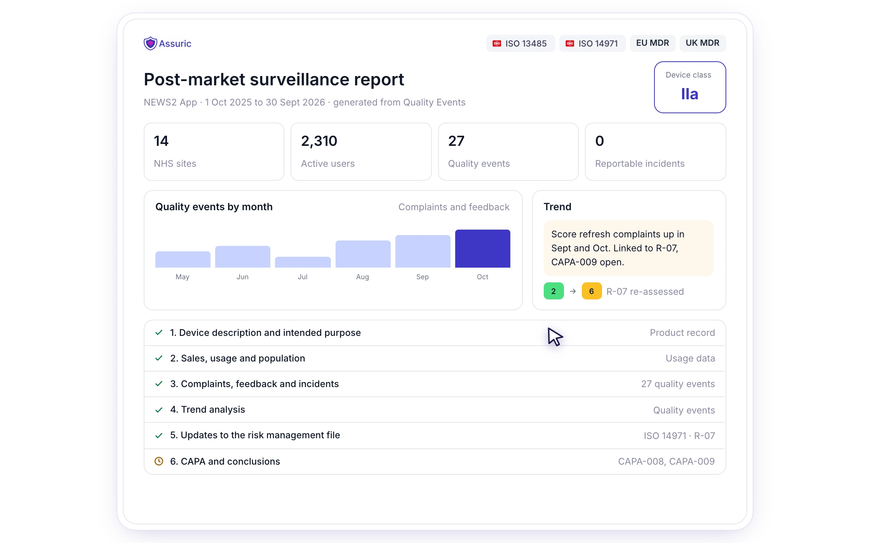Select the Jul bar in the chart
870x543 pixels.
(303, 262)
